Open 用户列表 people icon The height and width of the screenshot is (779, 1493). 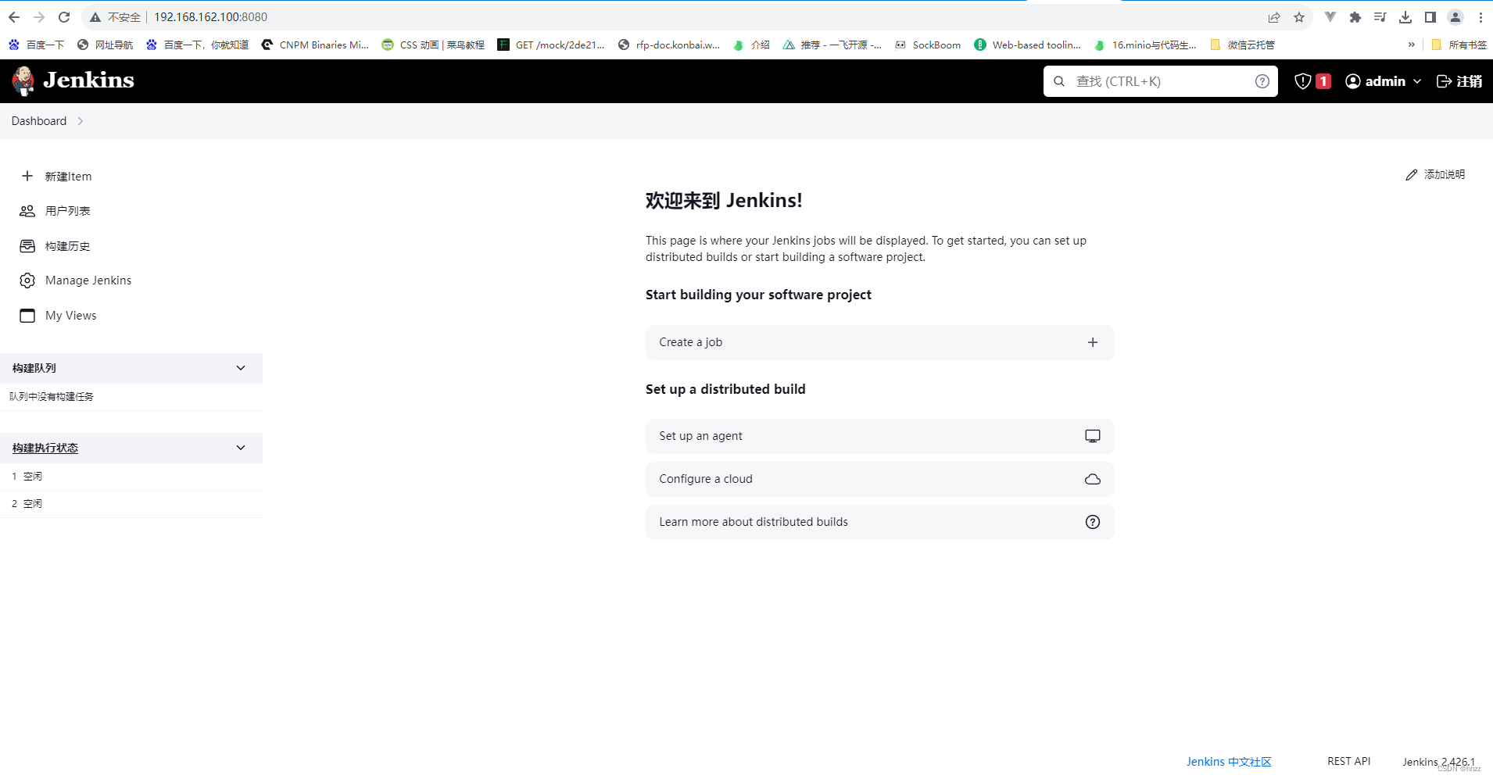(x=27, y=211)
